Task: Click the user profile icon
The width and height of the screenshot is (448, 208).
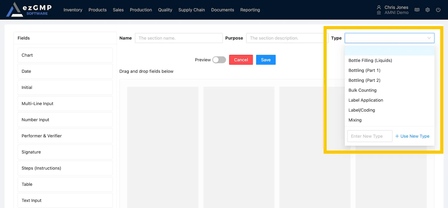Action: click(x=379, y=7)
